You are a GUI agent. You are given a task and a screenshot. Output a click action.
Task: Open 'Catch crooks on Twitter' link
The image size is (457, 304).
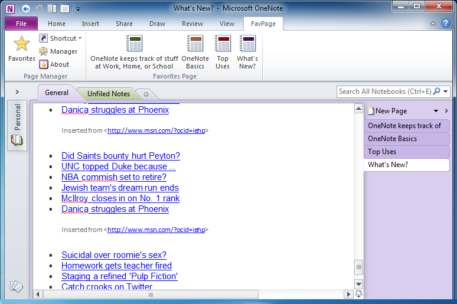click(x=107, y=286)
